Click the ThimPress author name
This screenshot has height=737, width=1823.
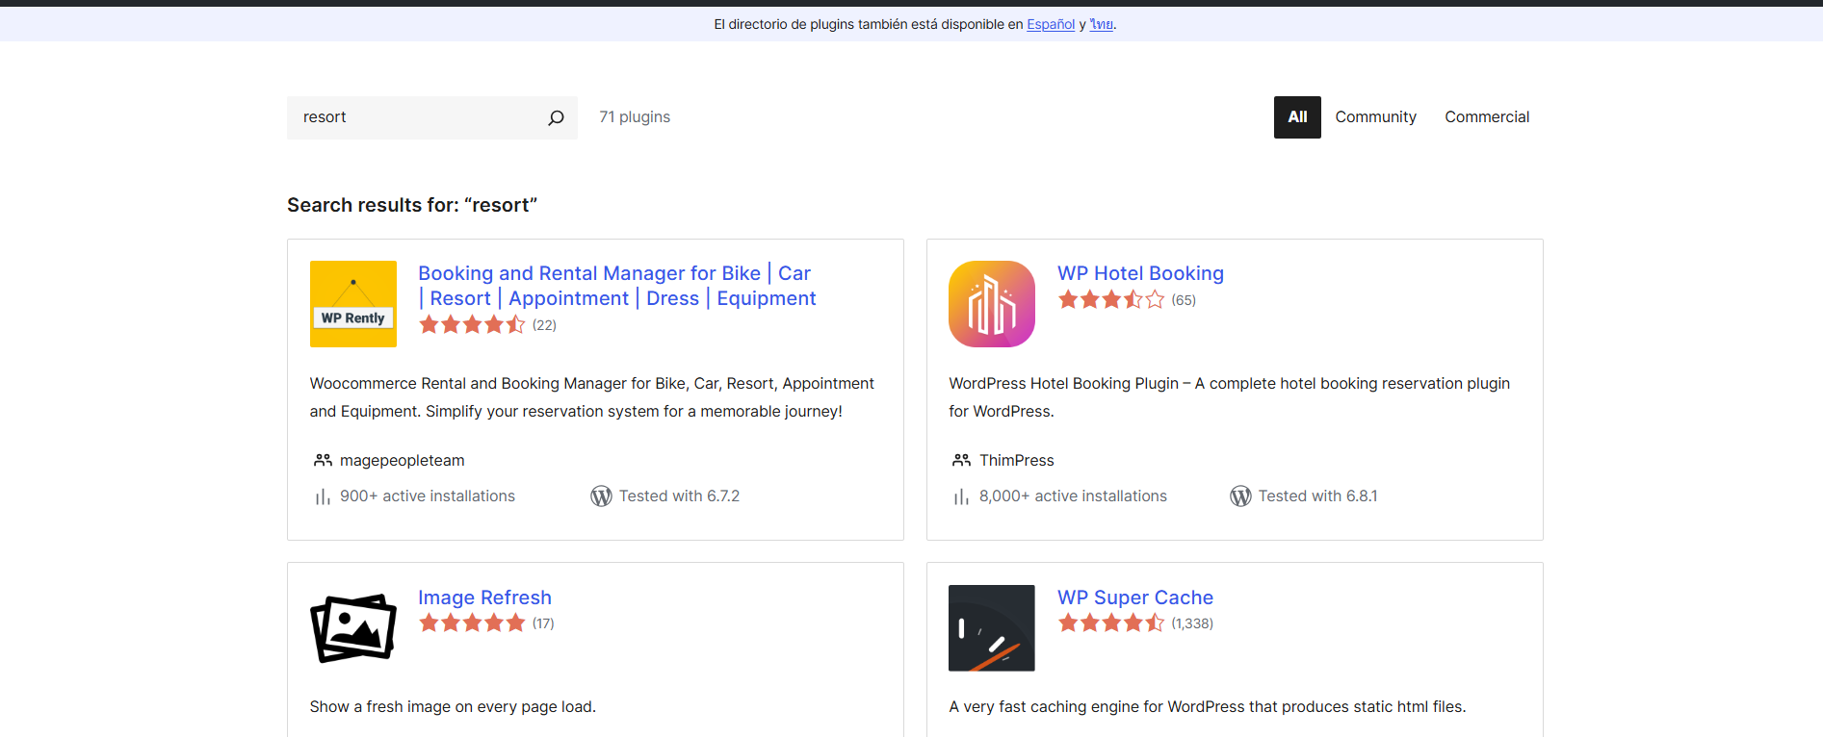tap(1017, 460)
